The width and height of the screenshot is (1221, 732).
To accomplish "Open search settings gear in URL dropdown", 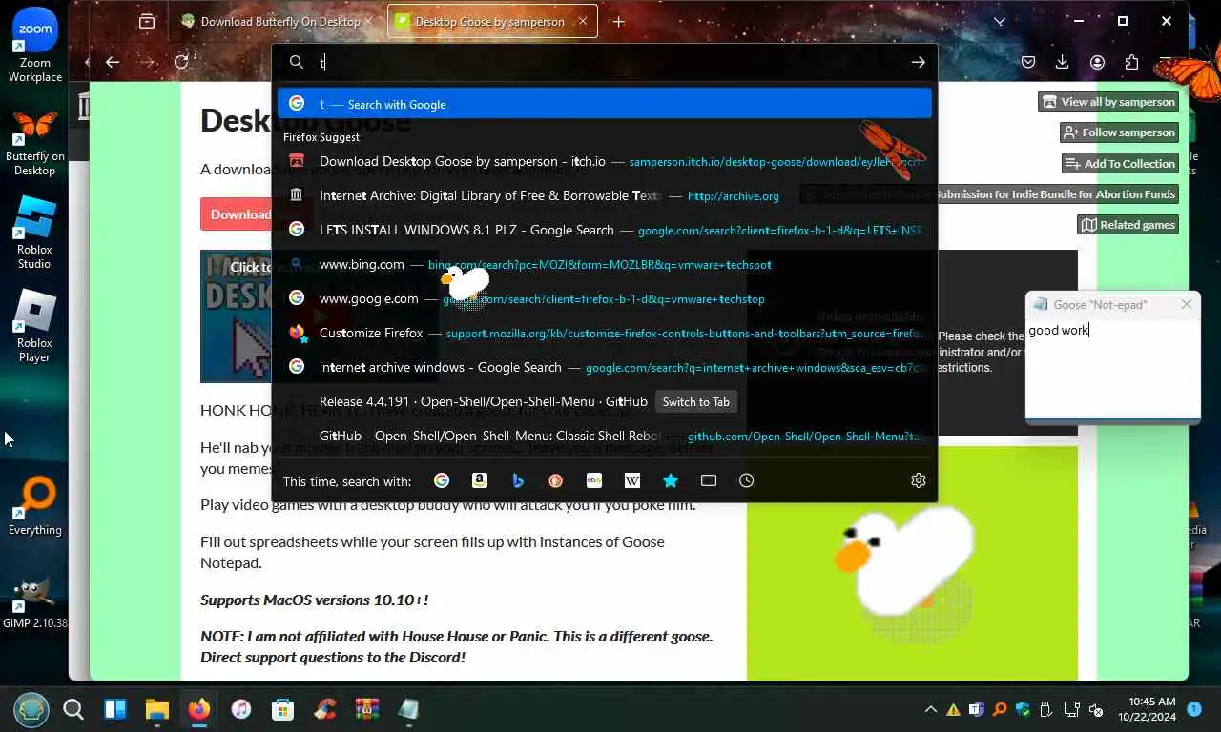I will click(919, 480).
